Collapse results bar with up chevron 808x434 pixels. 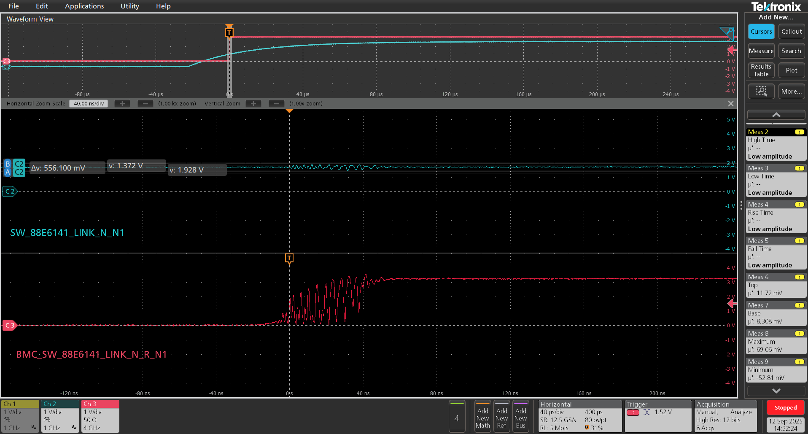[776, 115]
